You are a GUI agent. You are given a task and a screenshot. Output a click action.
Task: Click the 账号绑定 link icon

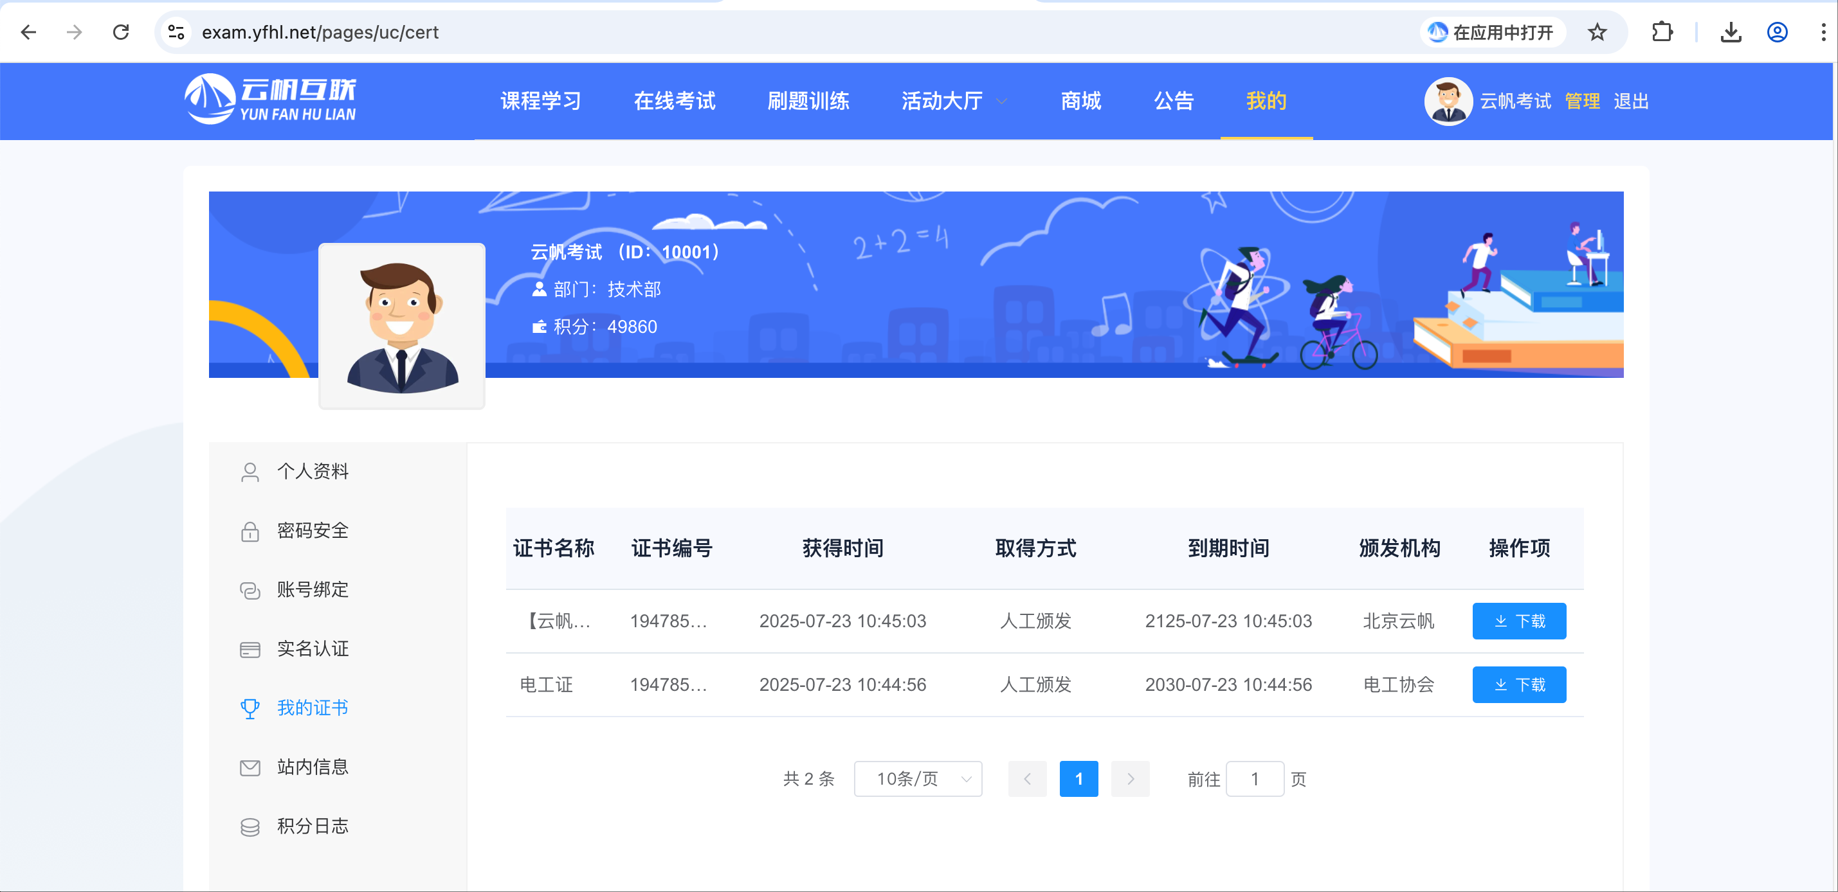tap(250, 591)
